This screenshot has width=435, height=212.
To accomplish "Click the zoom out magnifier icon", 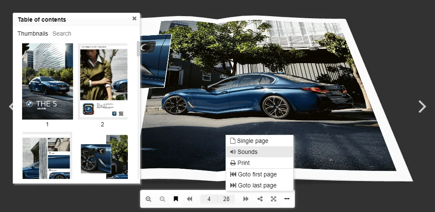I will (x=162, y=199).
